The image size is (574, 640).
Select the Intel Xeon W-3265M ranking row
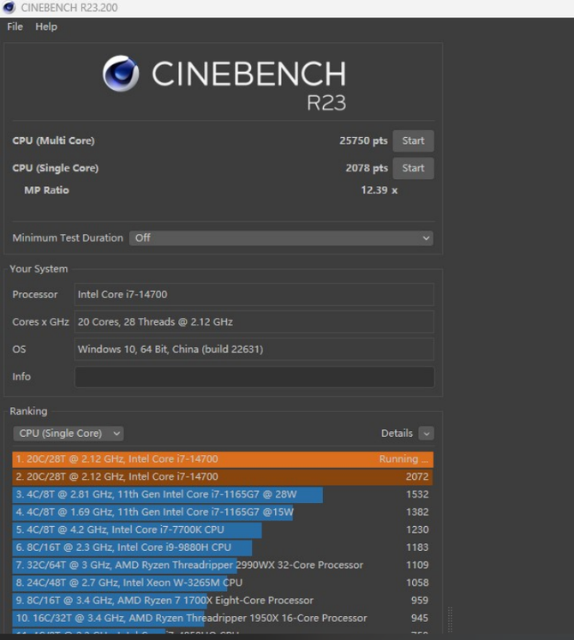223,583
